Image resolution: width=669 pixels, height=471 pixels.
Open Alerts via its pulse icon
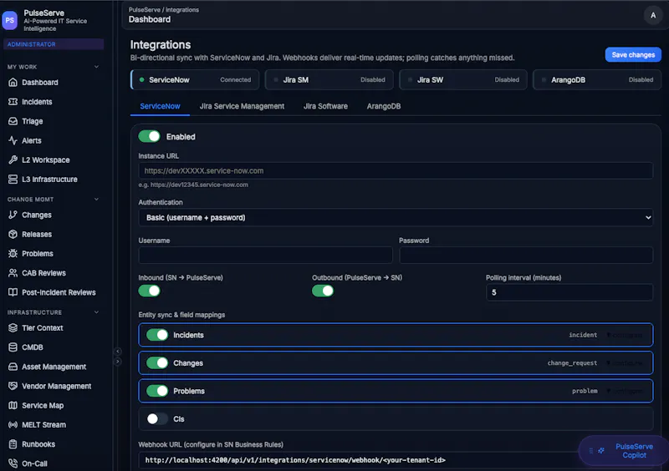tap(13, 140)
